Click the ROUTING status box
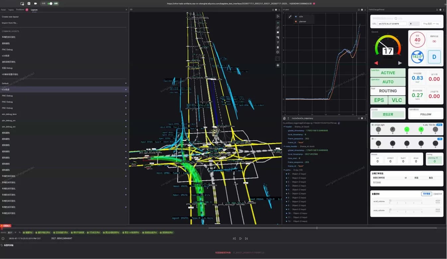 [x=388, y=91]
